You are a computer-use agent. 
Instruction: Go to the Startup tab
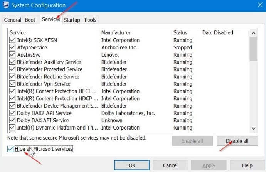[72, 20]
